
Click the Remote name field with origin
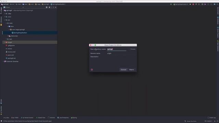pos(121,53)
